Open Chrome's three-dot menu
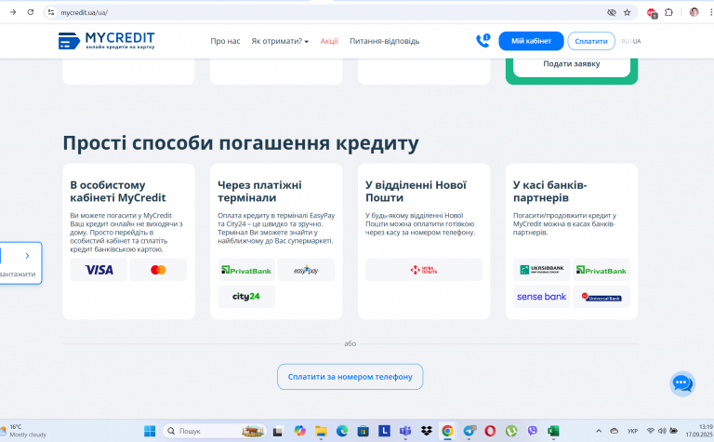 (711, 12)
